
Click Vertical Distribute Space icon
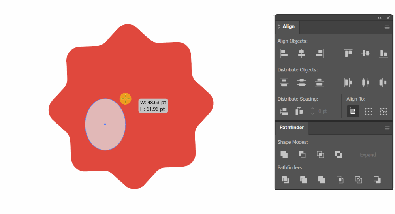tap(284, 111)
